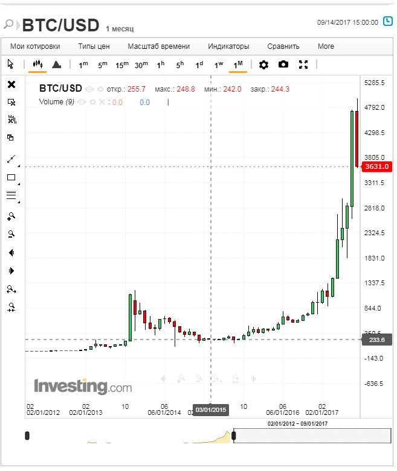Toggle BTC/USD series visibility eye
Viewport: 397px width, 471px height.
click(89, 89)
